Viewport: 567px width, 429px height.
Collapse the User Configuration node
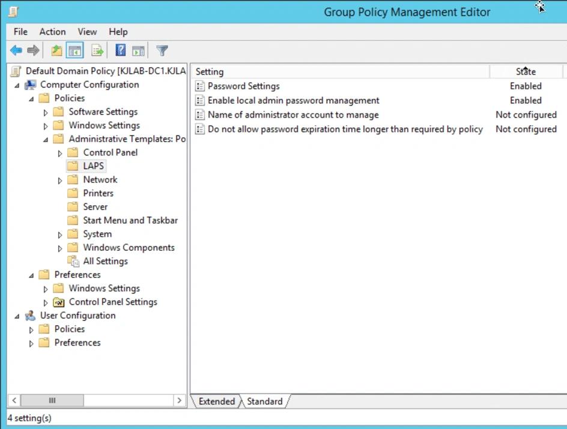point(17,316)
